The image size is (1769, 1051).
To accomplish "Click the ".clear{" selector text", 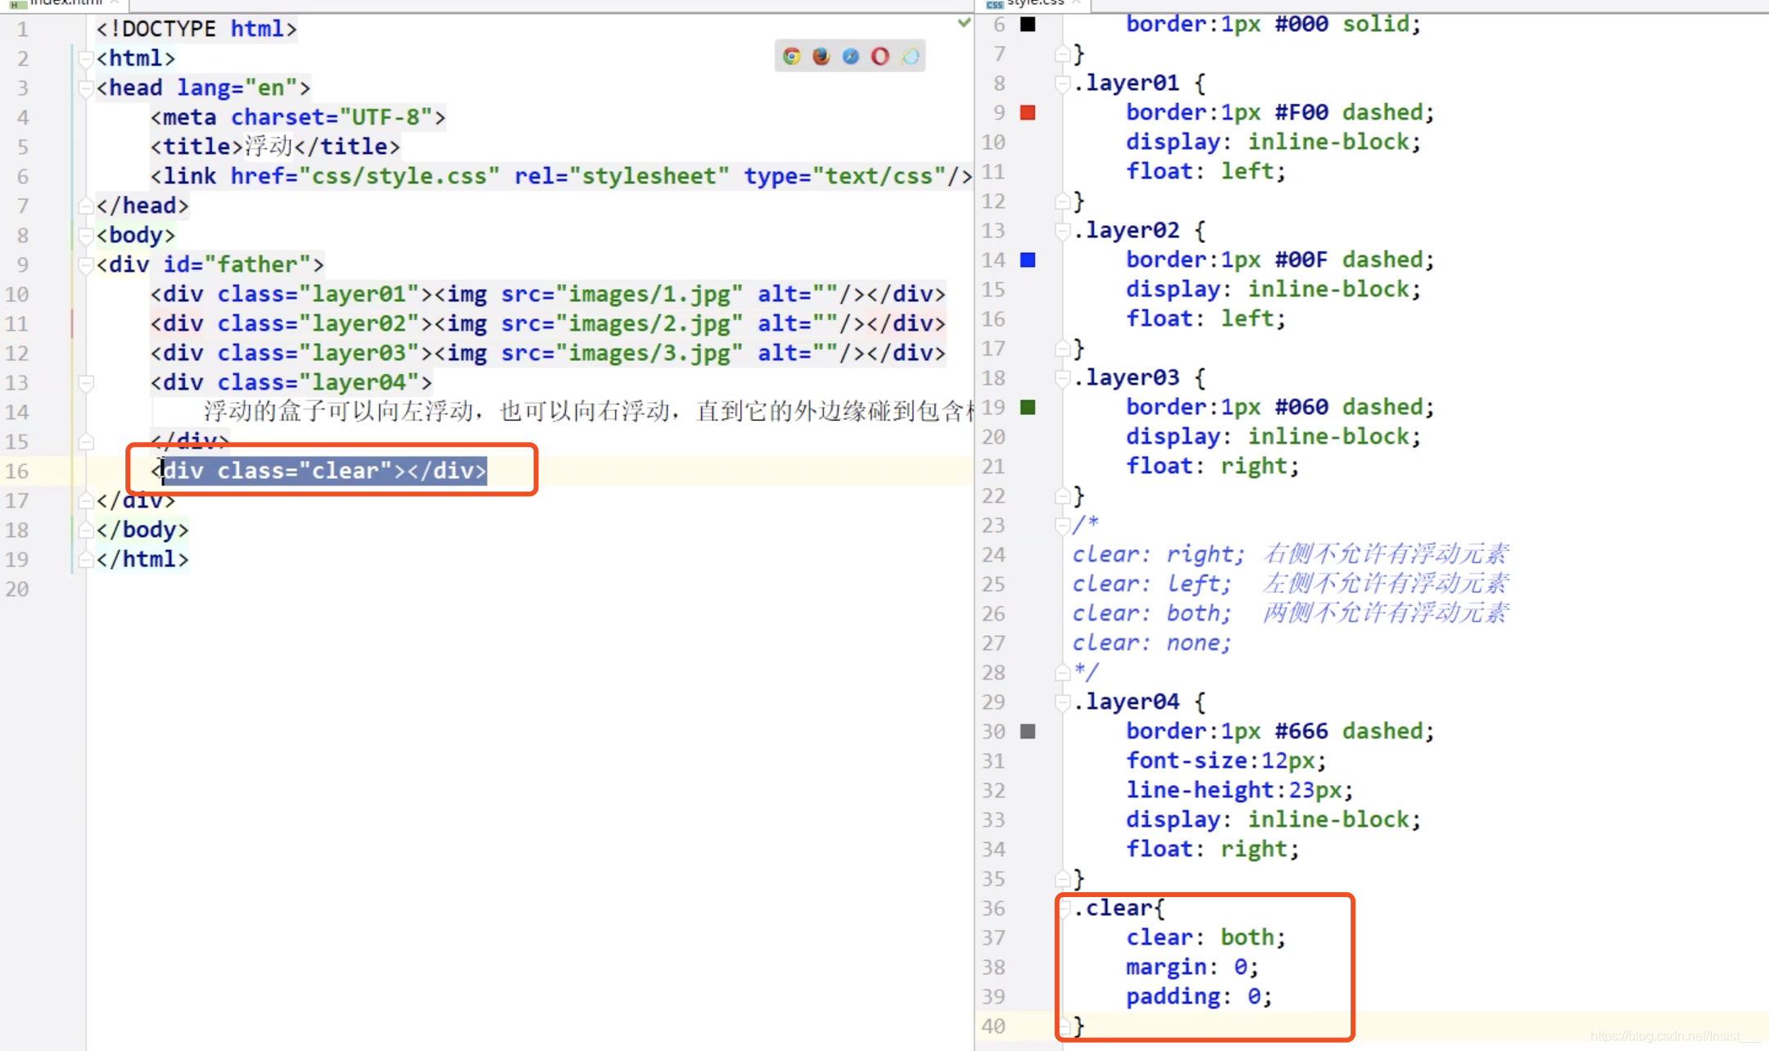I will [x=1119, y=909].
